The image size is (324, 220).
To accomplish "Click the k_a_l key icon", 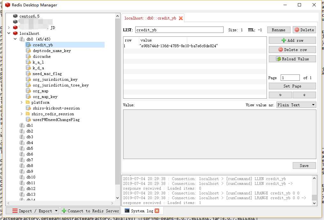I will [x=28, y=62].
